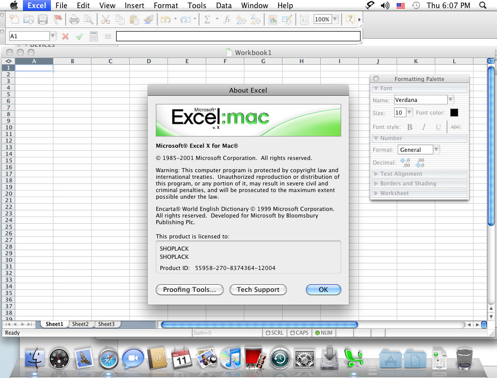Open the font Name dropdown showing Verdana
This screenshot has width=497, height=378.
point(450,100)
